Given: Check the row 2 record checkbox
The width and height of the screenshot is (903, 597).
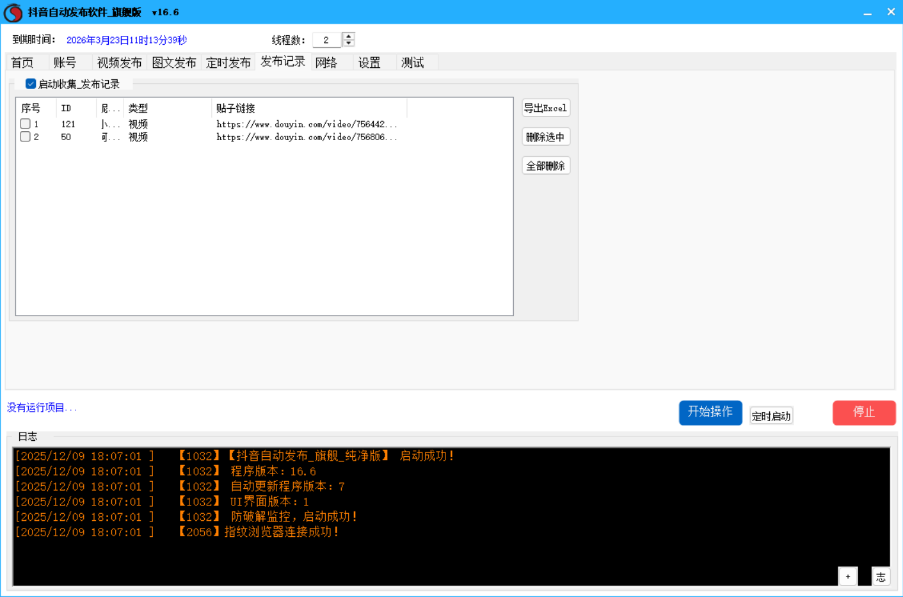Looking at the screenshot, I should tap(25, 137).
